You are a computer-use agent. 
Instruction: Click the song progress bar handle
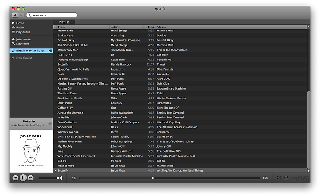tap(153, 178)
